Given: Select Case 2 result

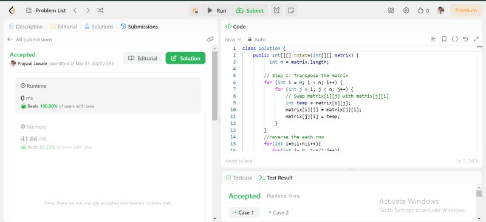Looking at the screenshot, I should 279,212.
